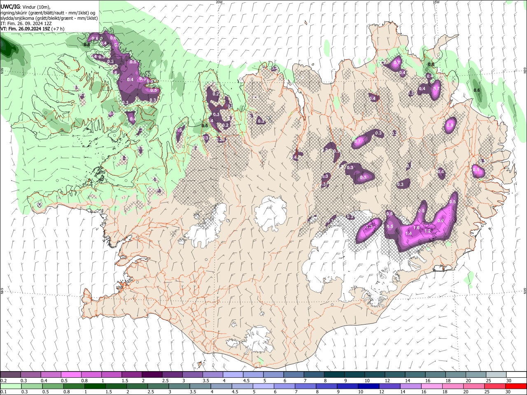Click the '14' label under the top legend row
The image size is (527, 395).
click(x=408, y=381)
